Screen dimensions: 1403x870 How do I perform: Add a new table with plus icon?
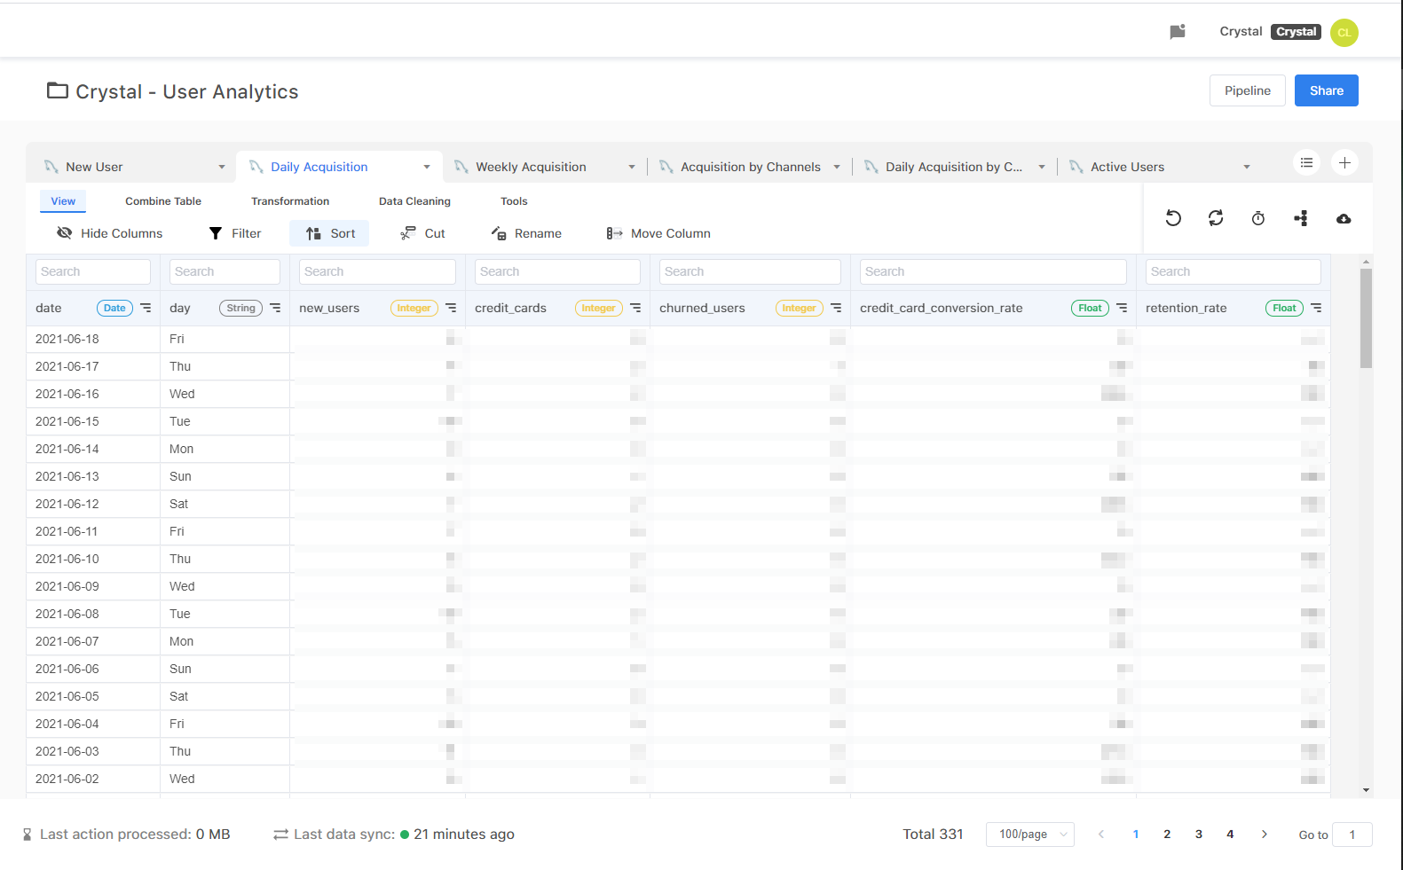pyautogui.click(x=1344, y=163)
